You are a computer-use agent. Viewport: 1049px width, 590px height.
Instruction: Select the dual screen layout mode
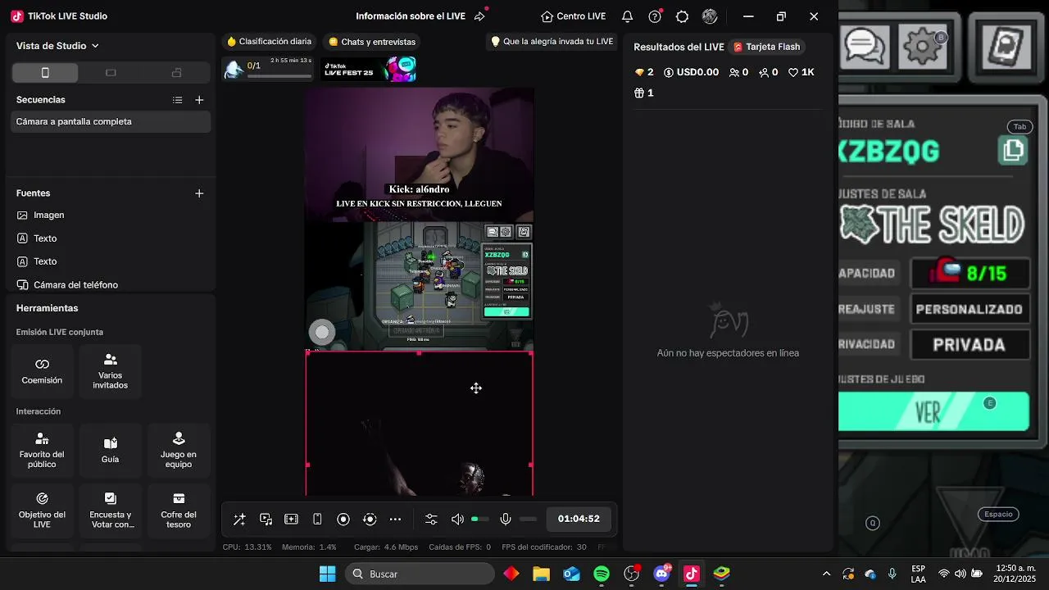click(176, 73)
